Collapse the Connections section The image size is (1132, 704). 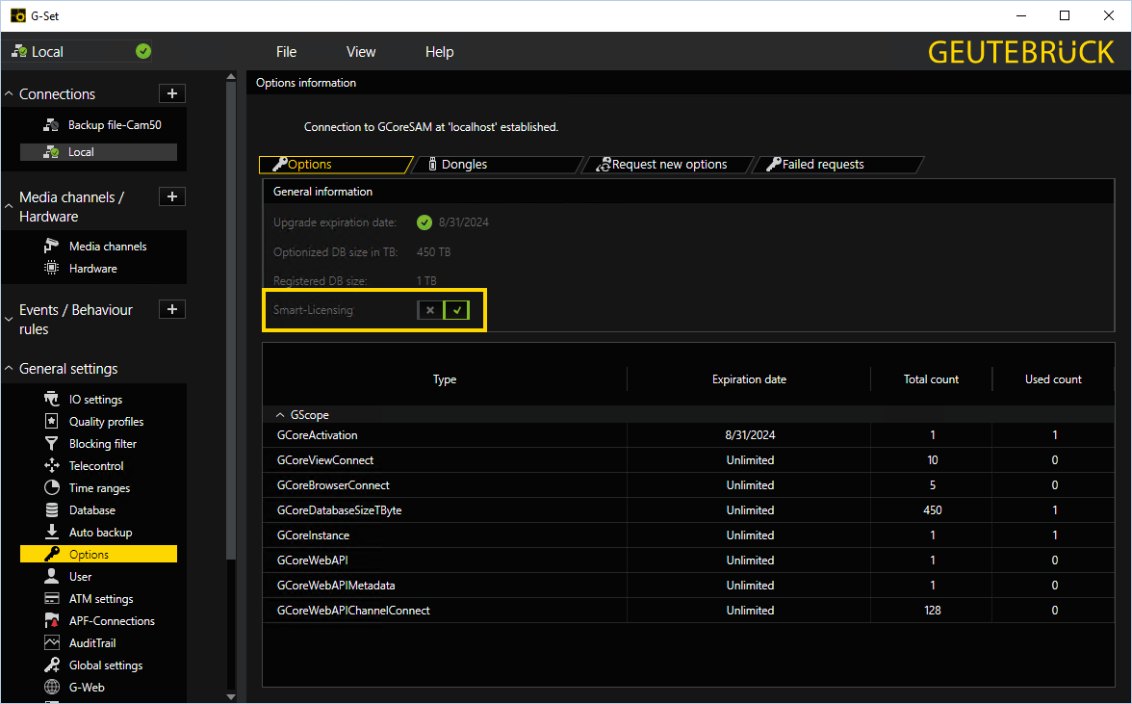click(x=10, y=94)
